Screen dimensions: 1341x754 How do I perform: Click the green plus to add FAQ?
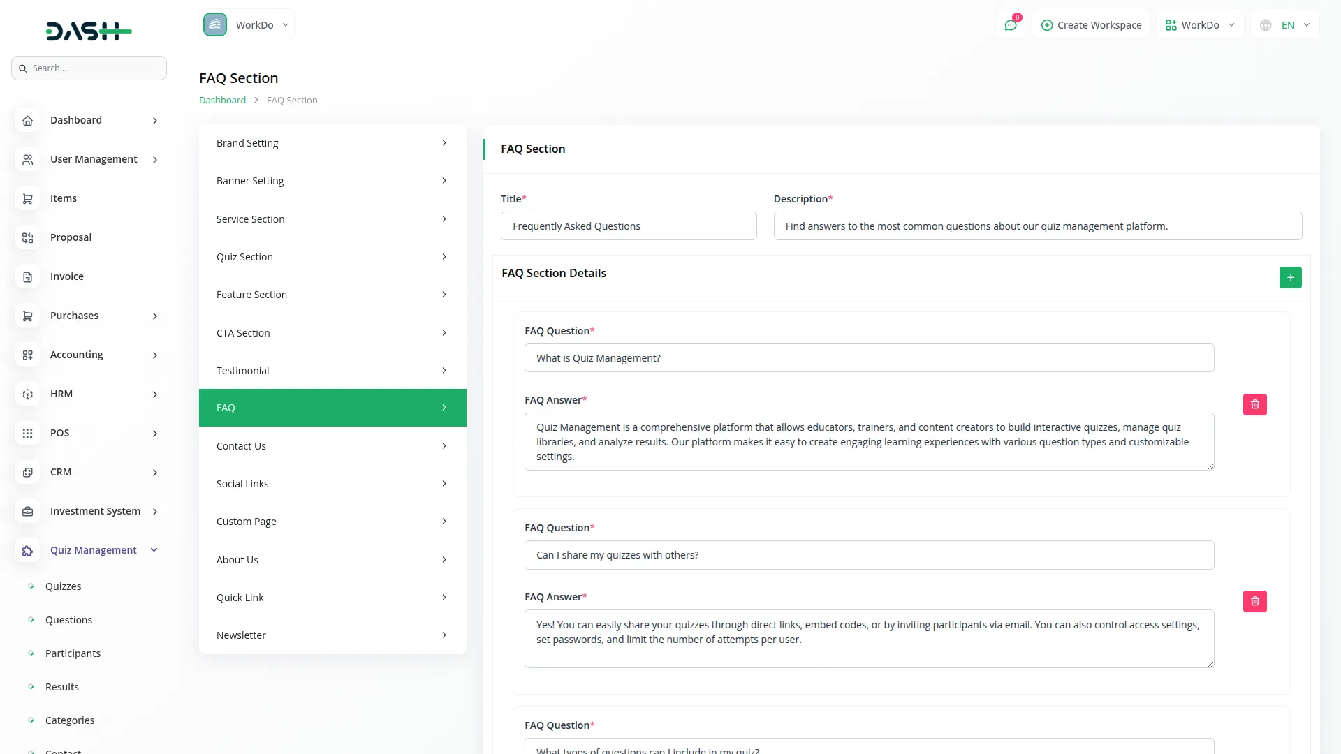pyautogui.click(x=1290, y=277)
